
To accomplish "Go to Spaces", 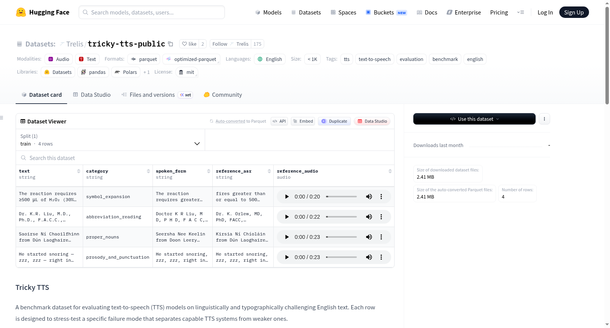I will [x=344, y=12].
